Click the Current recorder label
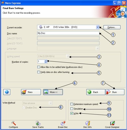 tap(15, 27)
